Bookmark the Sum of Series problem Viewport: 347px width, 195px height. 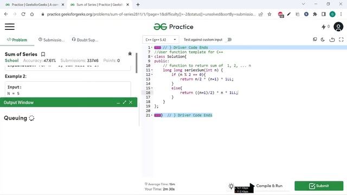(43, 54)
